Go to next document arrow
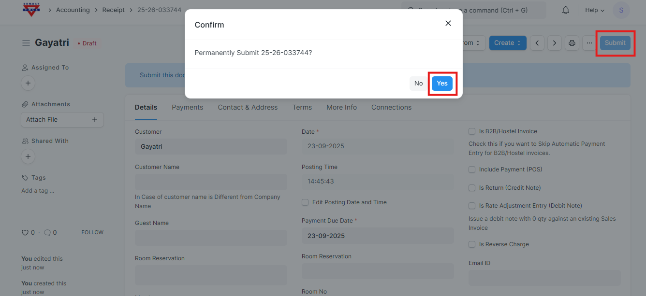The width and height of the screenshot is (646, 296). click(554, 43)
